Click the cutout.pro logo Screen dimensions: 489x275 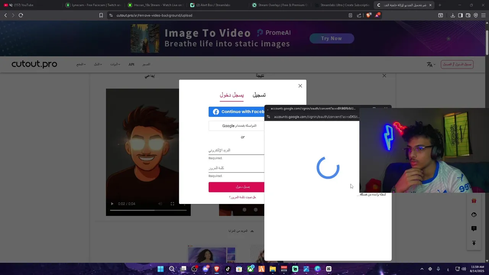click(x=34, y=64)
